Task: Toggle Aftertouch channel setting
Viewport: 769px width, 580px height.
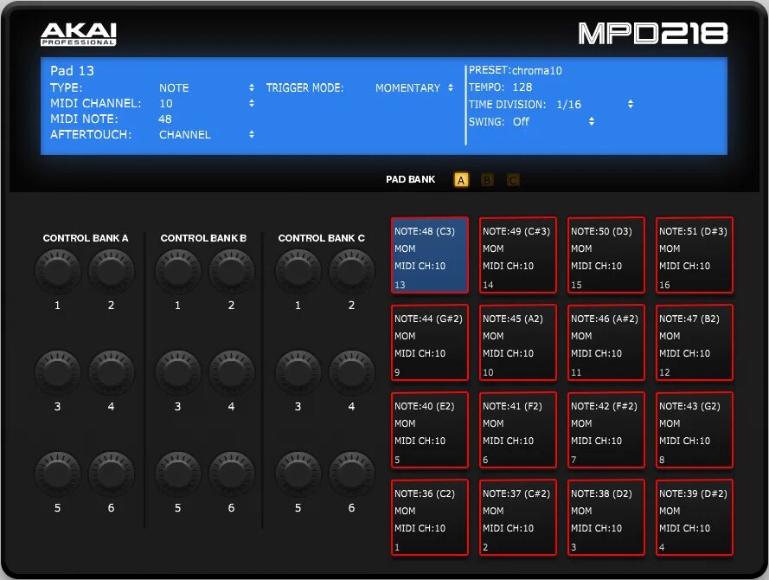Action: (x=250, y=134)
